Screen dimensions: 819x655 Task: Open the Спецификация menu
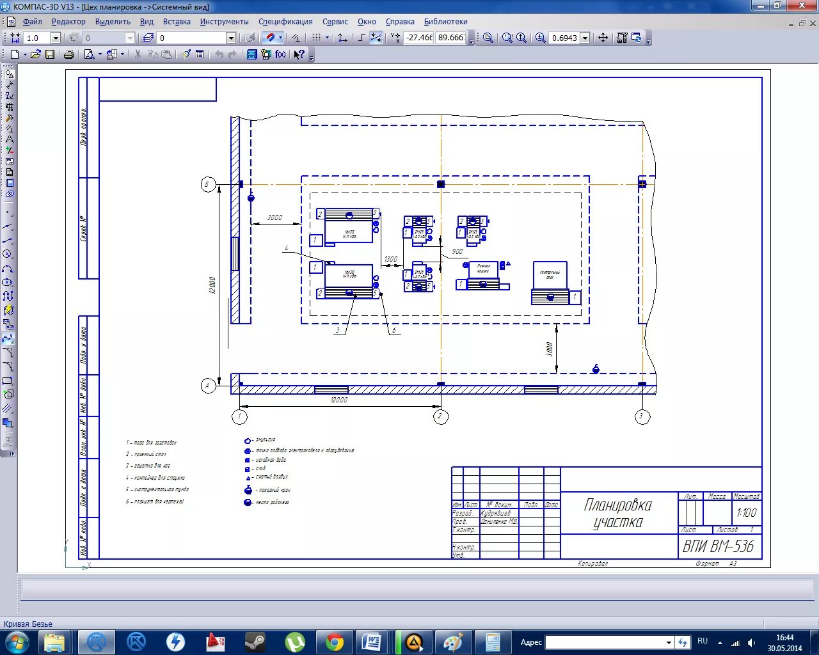(285, 21)
